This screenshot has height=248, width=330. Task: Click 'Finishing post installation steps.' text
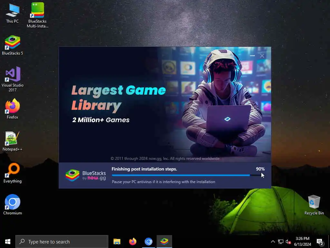point(144,169)
